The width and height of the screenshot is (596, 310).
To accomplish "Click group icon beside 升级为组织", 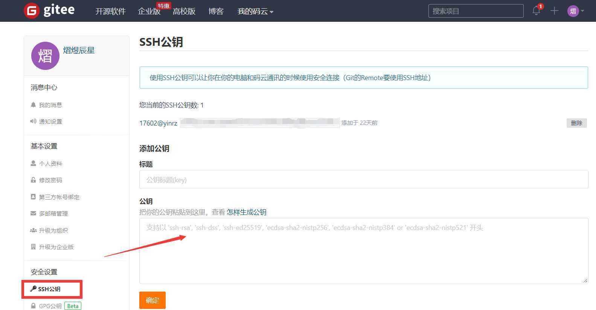I will click(x=33, y=230).
